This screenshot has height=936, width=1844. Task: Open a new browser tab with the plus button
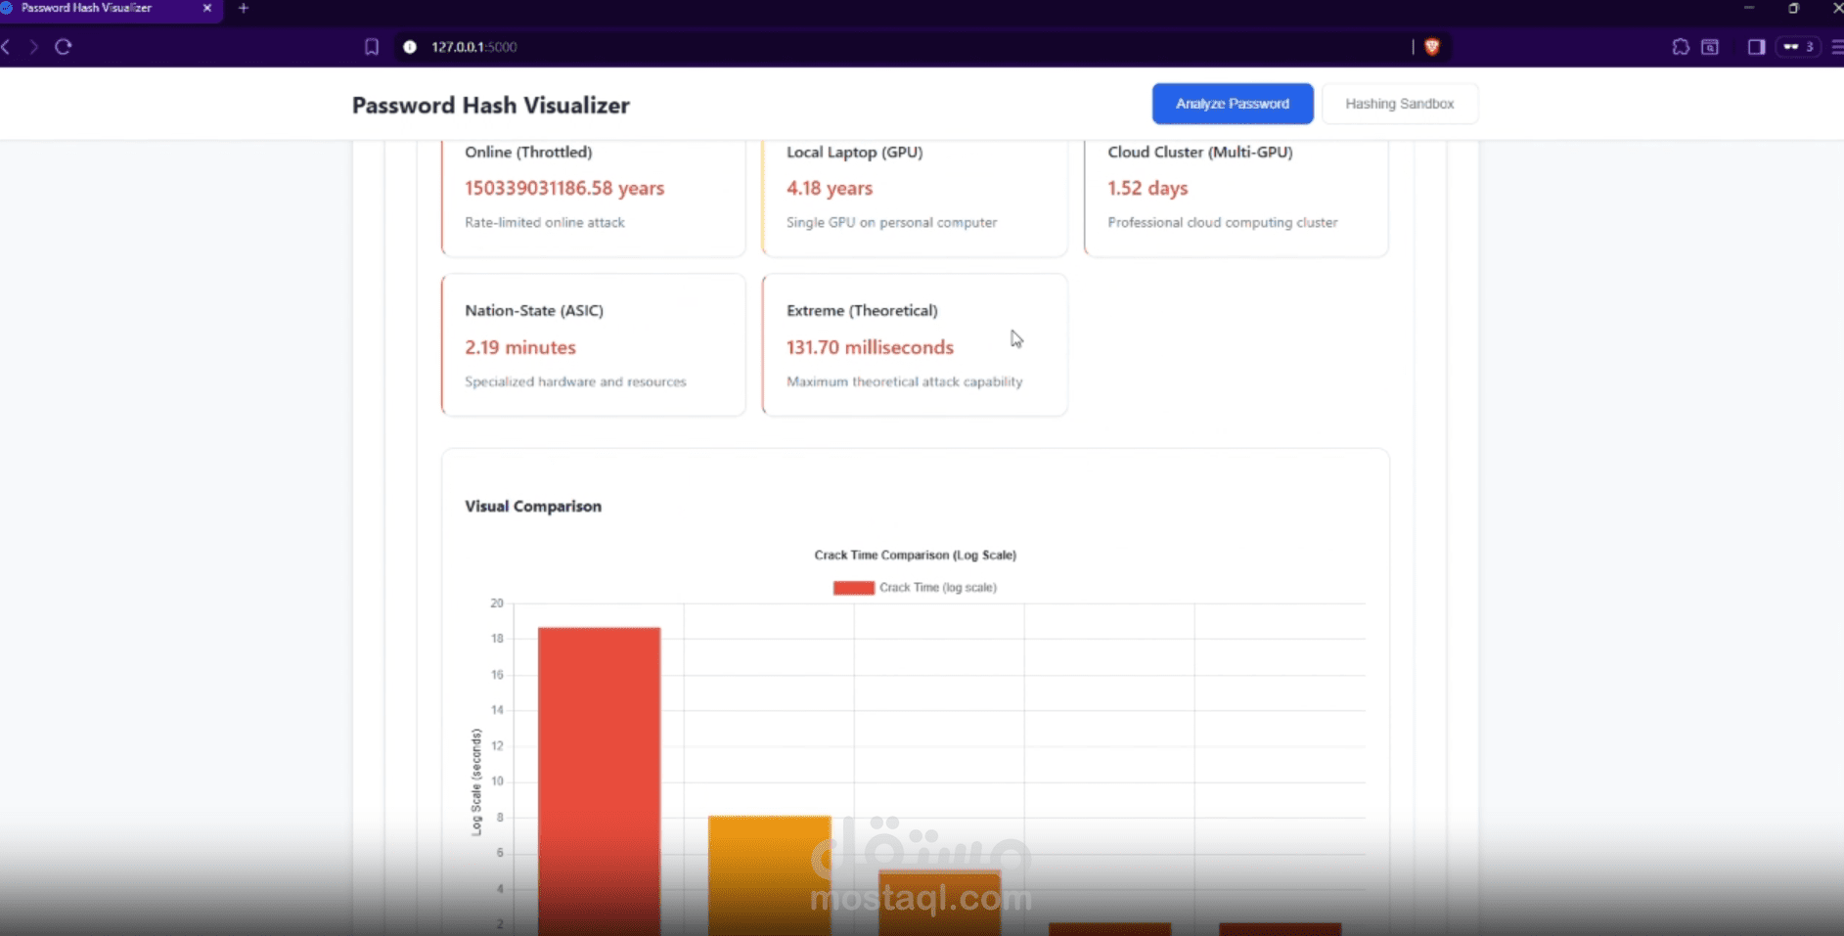pyautogui.click(x=243, y=10)
